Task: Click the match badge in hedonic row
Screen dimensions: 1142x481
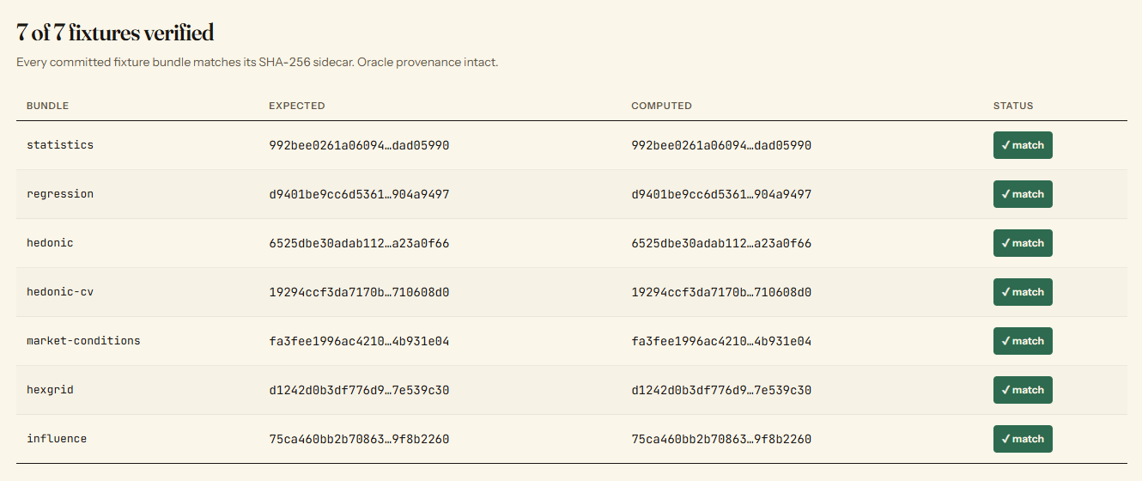Action: click(1023, 243)
